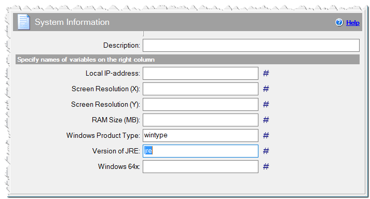Click the 'Local IP-address:' label

pyautogui.click(x=113, y=73)
